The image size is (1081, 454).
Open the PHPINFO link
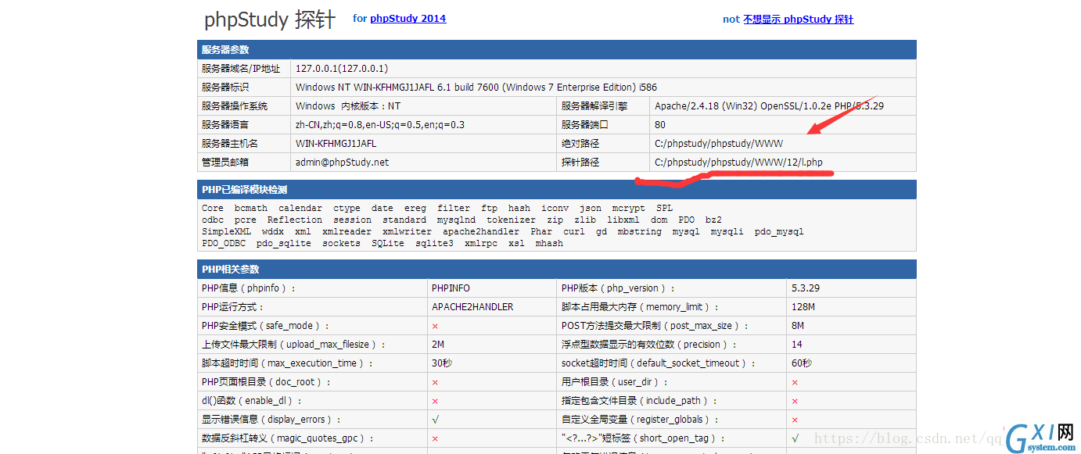(x=451, y=288)
